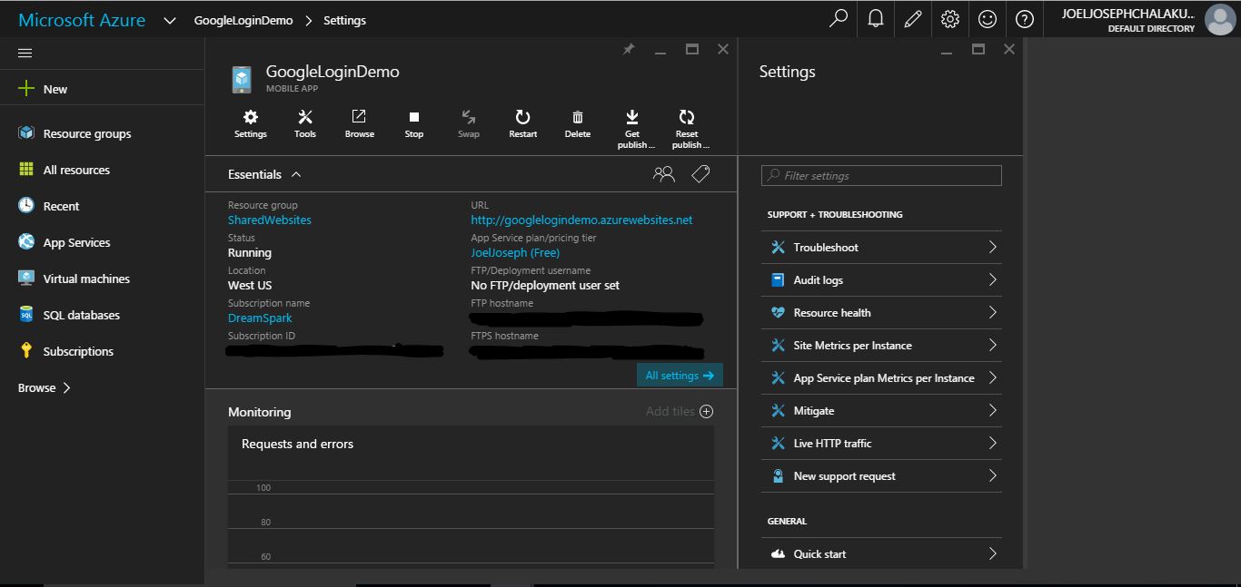Screen dimensions: 1241x587
Task: Toggle the hamburger sidebar menu
Action: [25, 54]
